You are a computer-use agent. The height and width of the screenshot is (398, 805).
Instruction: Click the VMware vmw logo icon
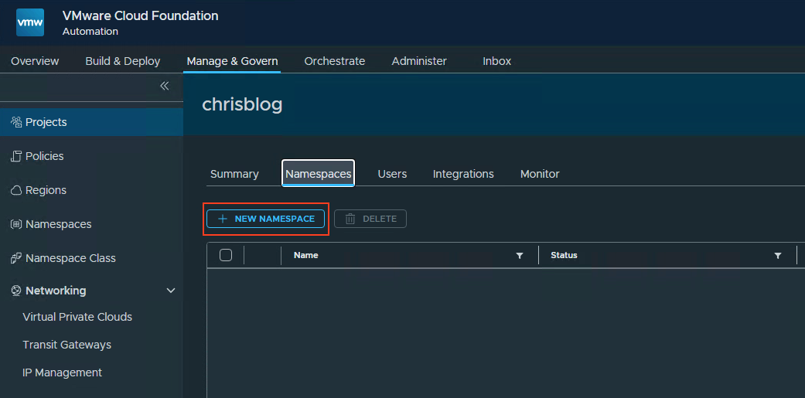point(30,22)
